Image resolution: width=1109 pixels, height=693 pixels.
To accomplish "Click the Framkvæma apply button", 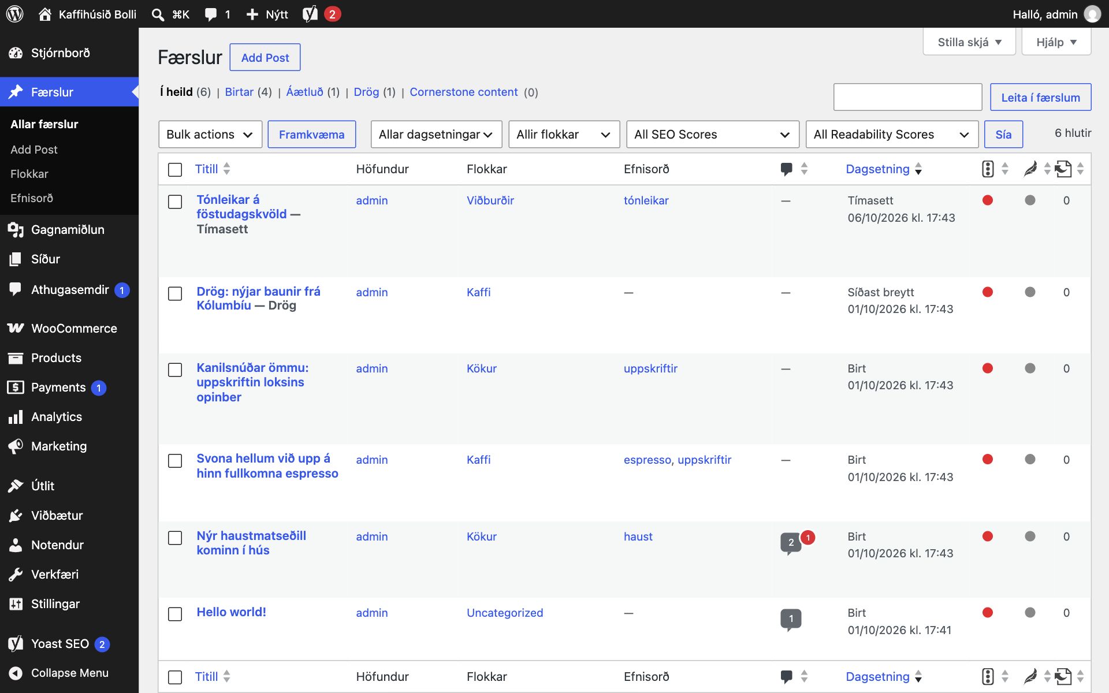I will click(312, 135).
